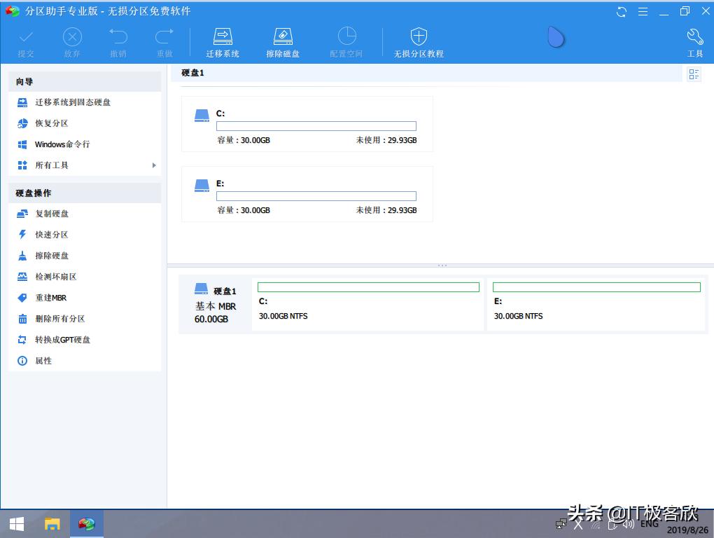This screenshot has height=538, width=714.
Task: Open Partition Assistant icon on the taskbar
Action: 87,523
